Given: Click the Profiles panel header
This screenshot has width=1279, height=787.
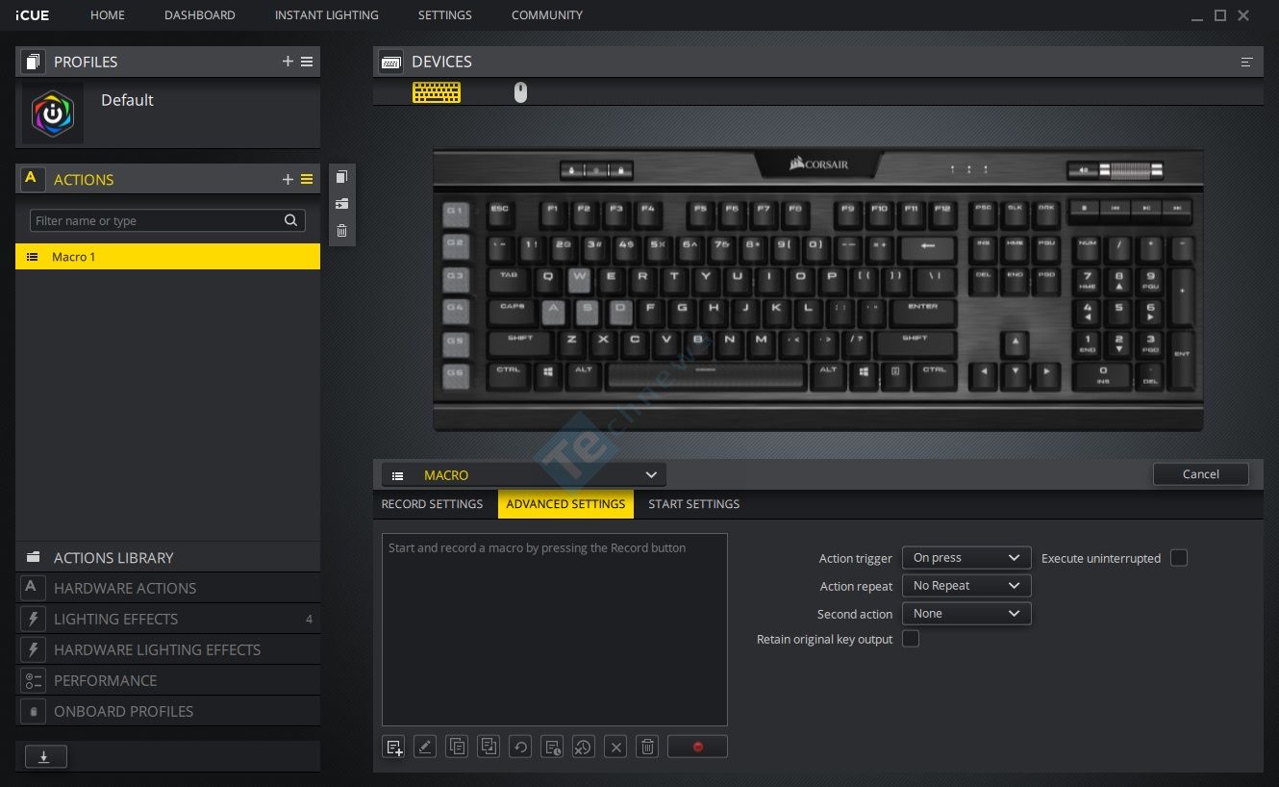Looking at the screenshot, I should point(167,62).
